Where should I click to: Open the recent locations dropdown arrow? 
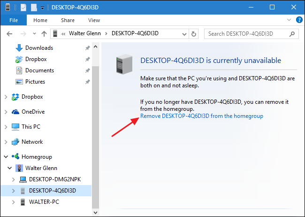click(x=33, y=34)
